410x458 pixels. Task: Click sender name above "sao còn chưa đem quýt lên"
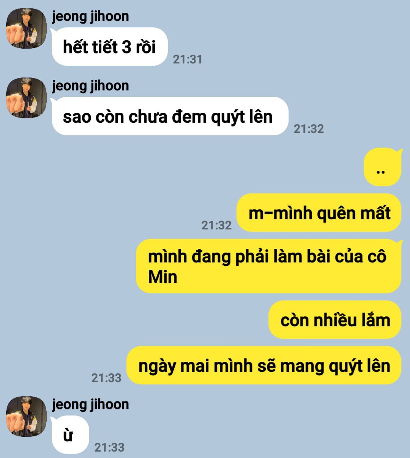pos(90,86)
